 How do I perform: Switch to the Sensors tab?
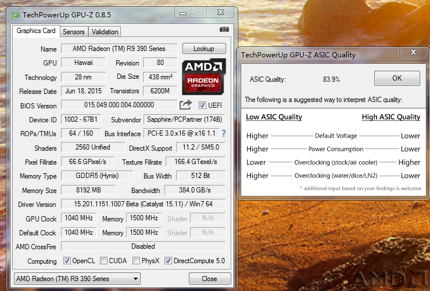click(73, 32)
